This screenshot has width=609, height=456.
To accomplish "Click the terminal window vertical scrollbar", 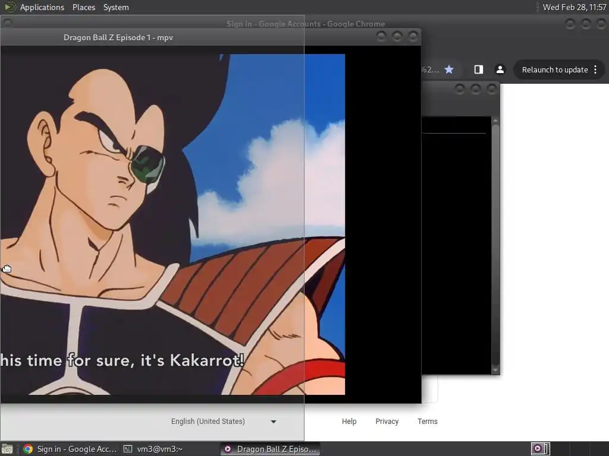I will (x=495, y=245).
